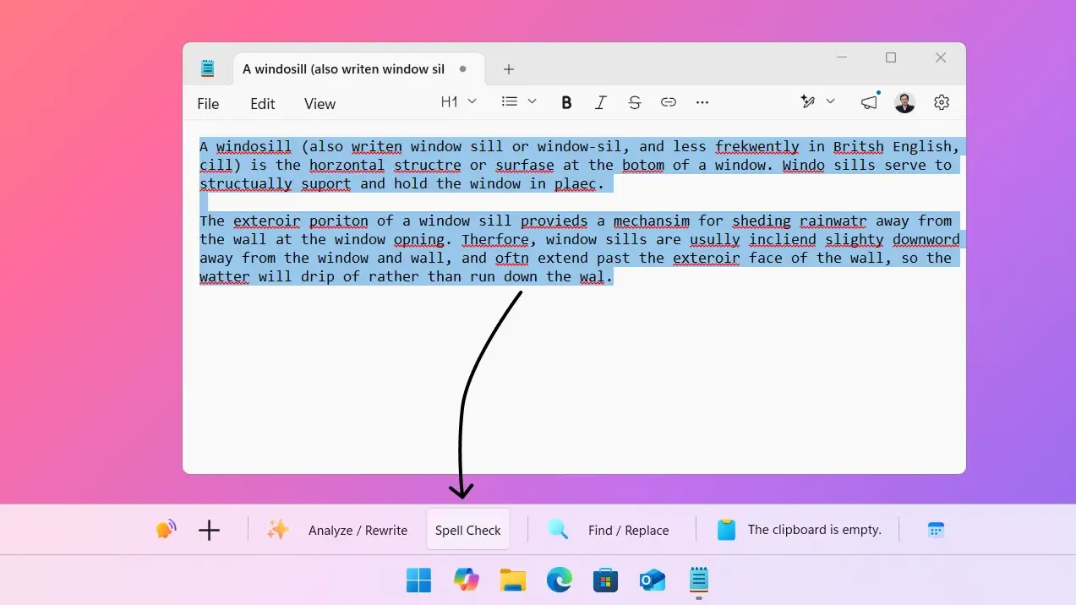
Task: Toggle bold formatting
Action: pos(566,102)
